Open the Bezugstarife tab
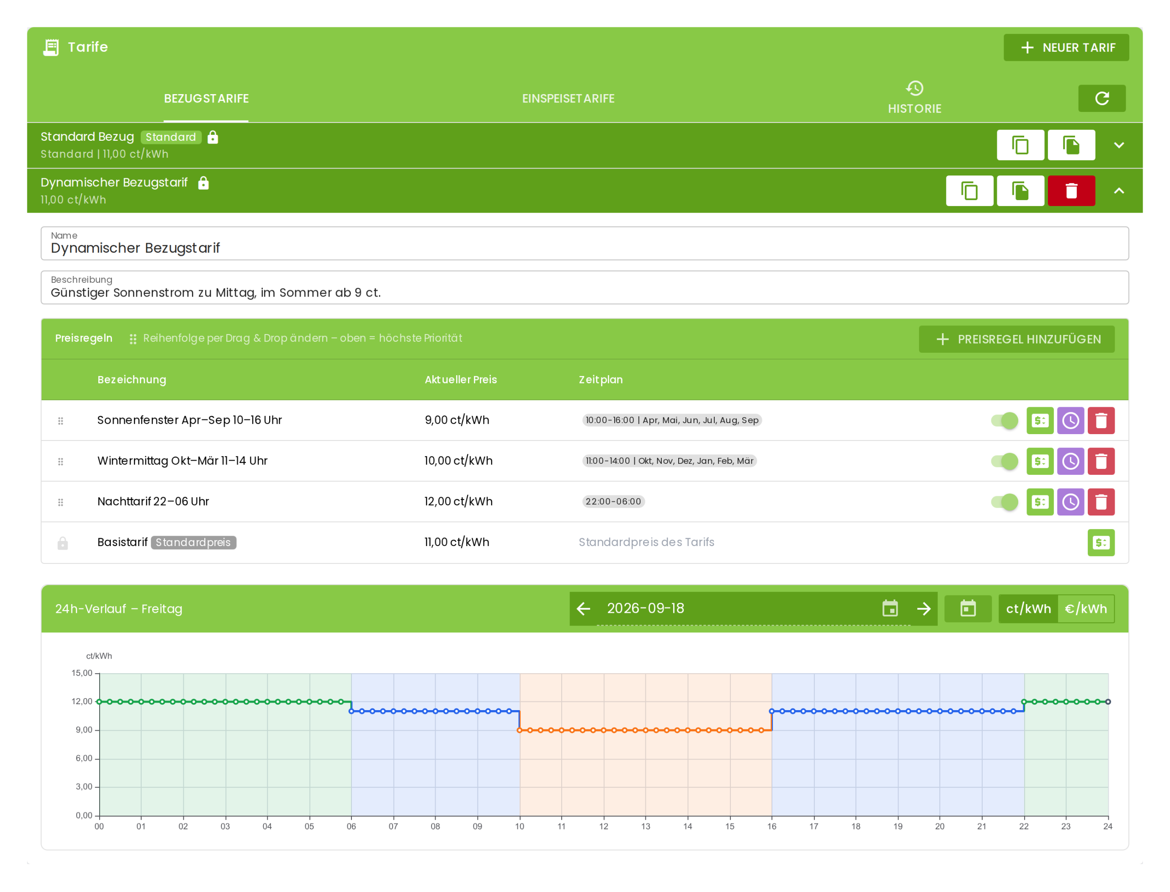The image size is (1170, 892). point(207,99)
